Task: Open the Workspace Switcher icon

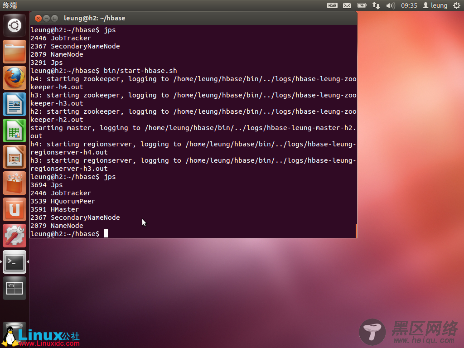Action: pyautogui.click(x=14, y=288)
